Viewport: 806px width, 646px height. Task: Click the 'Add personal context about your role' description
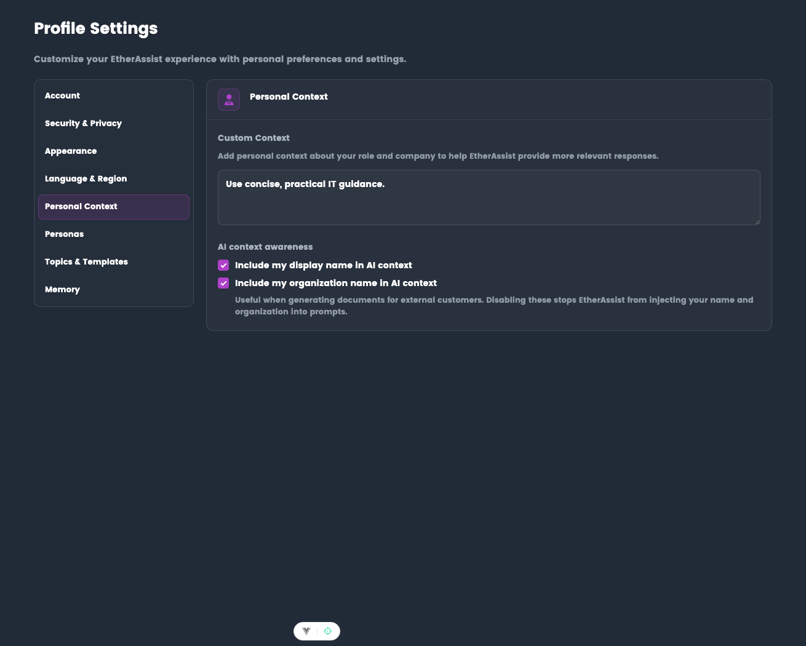(438, 156)
